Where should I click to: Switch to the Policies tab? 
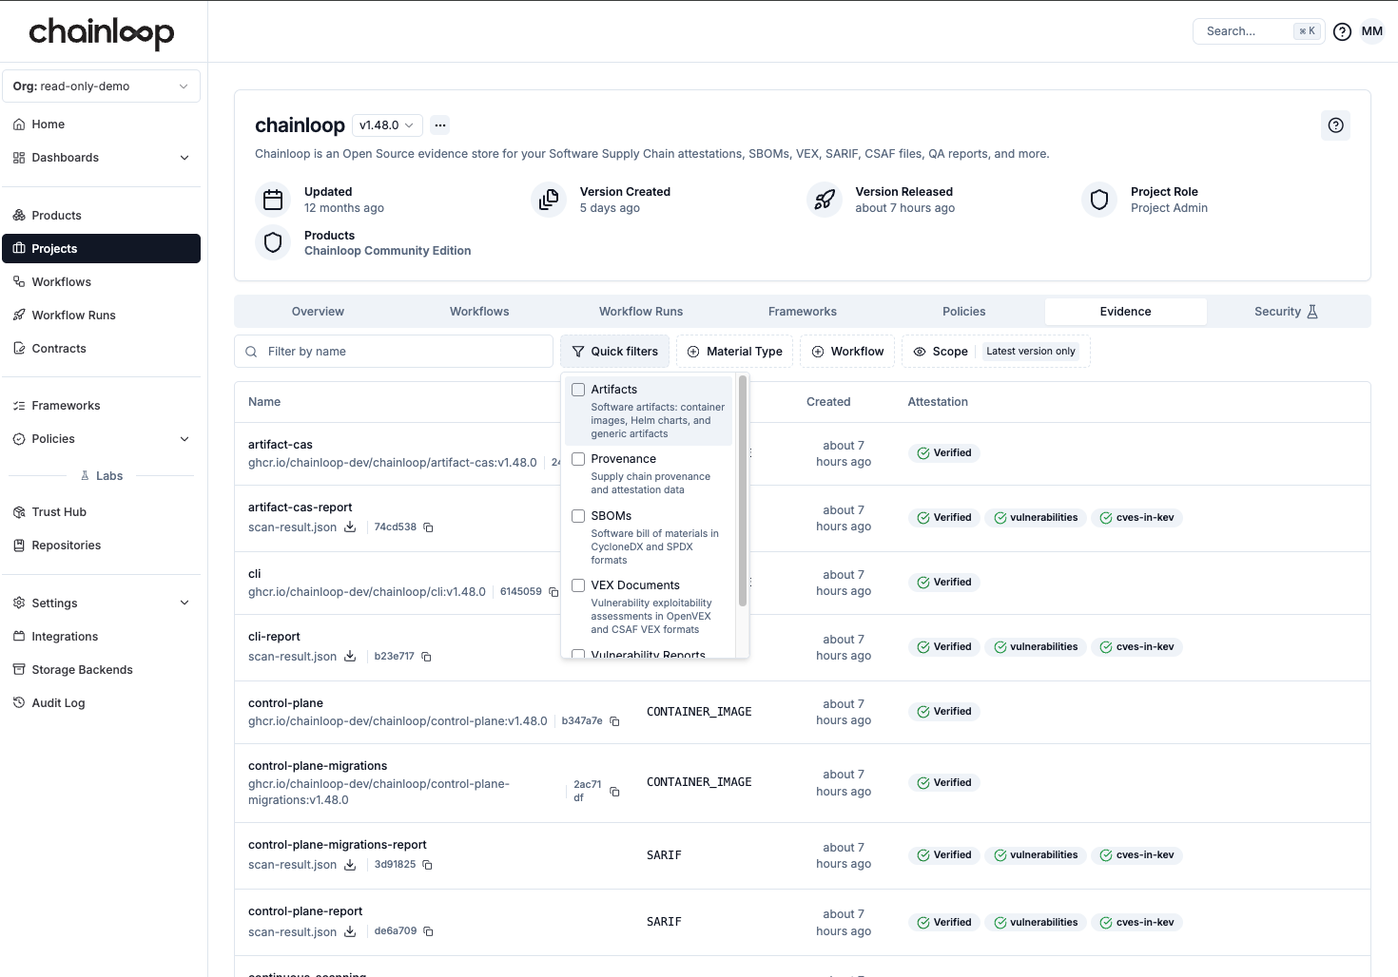click(x=964, y=312)
